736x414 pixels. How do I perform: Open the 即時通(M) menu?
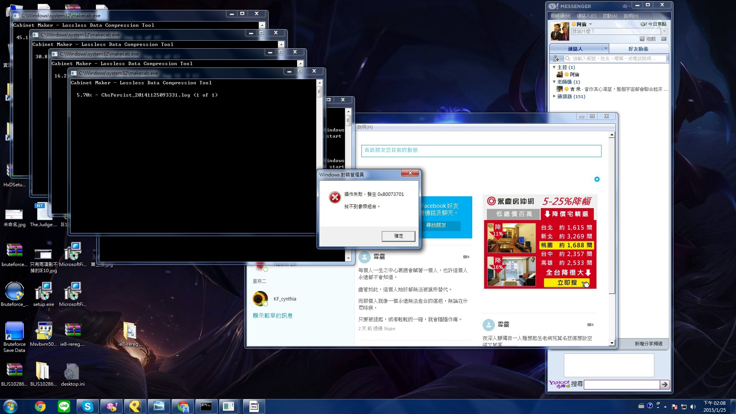[560, 16]
